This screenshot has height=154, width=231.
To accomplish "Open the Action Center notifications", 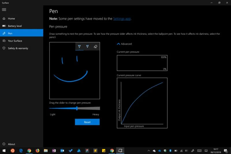I will [226, 151].
